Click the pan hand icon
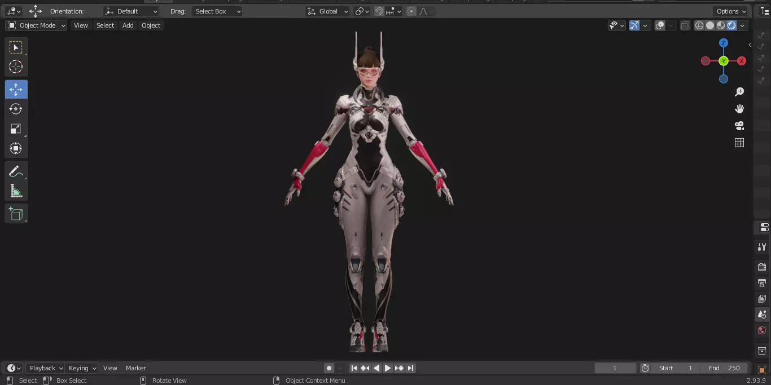This screenshot has width=771, height=385. pos(739,109)
